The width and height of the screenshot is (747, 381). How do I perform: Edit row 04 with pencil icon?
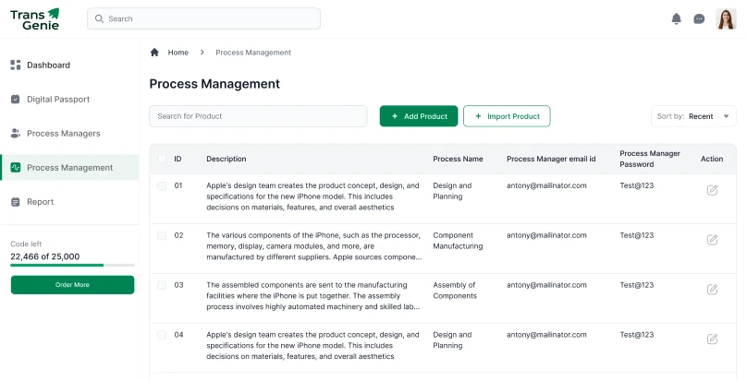pos(712,339)
